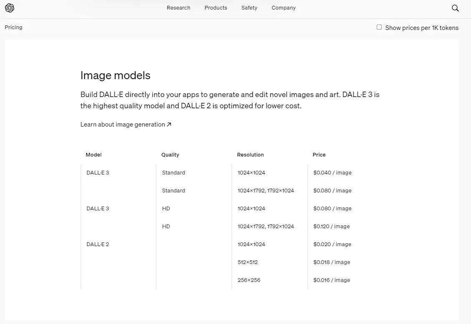
Task: Select the DALL·E 2 model cell
Action: tap(98, 244)
